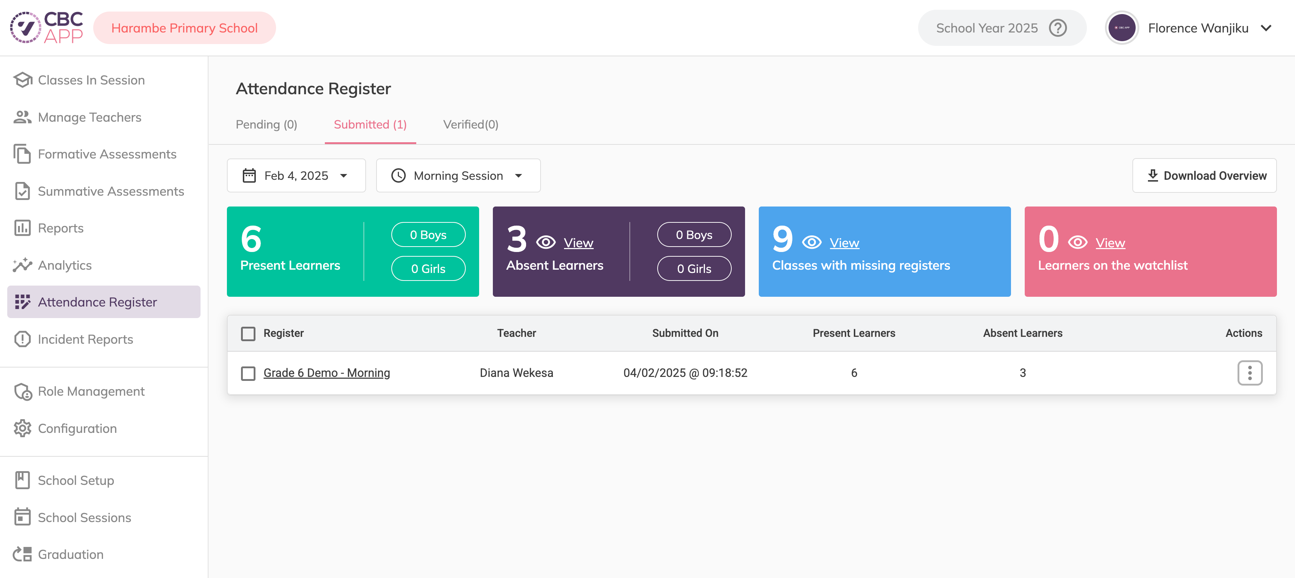The width and height of the screenshot is (1295, 578).
Task: Open the Morning Session dropdown
Action: tap(458, 175)
